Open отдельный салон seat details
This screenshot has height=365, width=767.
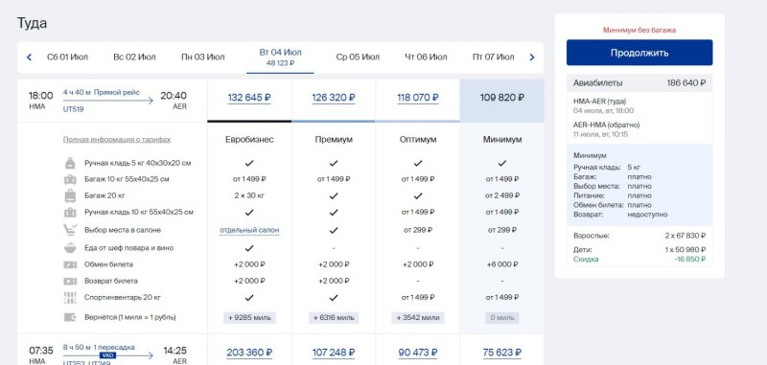pos(249,230)
